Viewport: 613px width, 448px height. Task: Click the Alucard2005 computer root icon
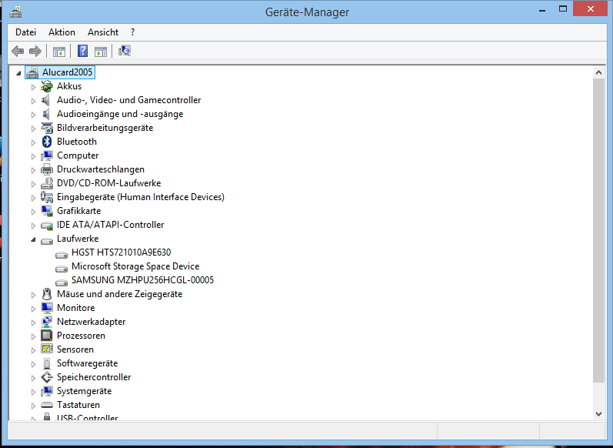32,72
